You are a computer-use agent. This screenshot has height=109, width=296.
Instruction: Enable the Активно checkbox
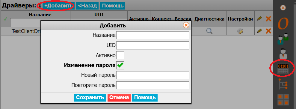tap(120, 55)
